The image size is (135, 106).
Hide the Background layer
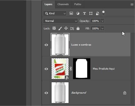click(46, 93)
